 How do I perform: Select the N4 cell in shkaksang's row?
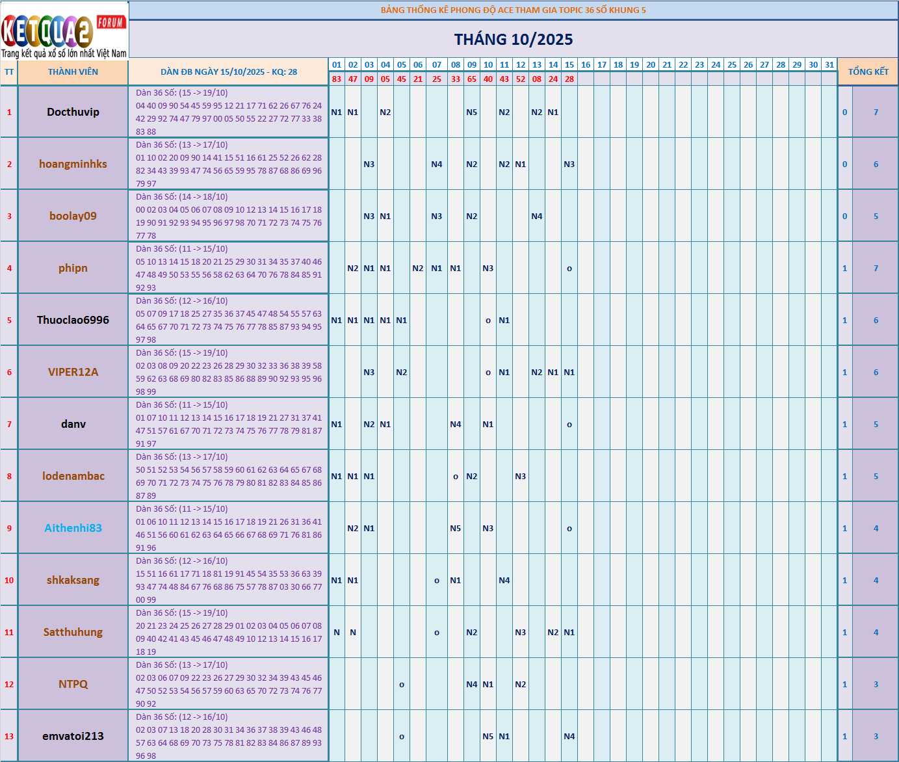click(504, 581)
